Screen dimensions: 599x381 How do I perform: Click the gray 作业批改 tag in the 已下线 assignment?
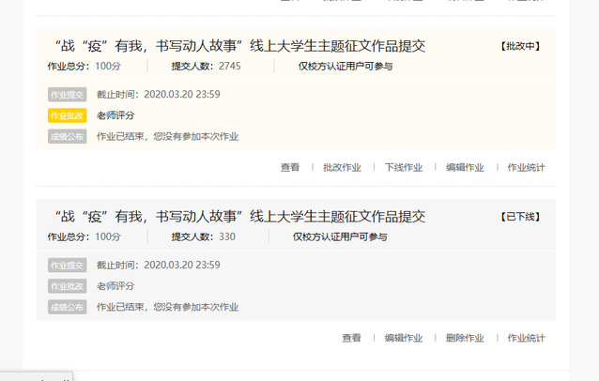[67, 285]
